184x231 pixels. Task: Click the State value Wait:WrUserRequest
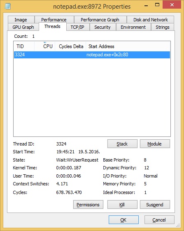77,160
